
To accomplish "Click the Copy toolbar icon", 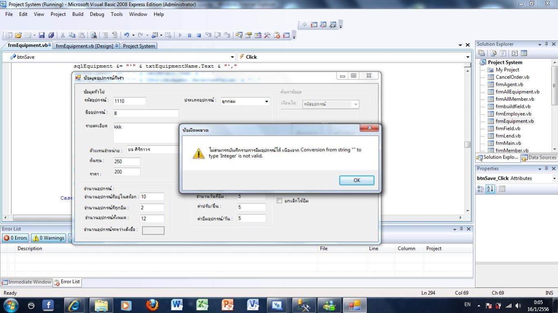I will (x=72, y=35).
